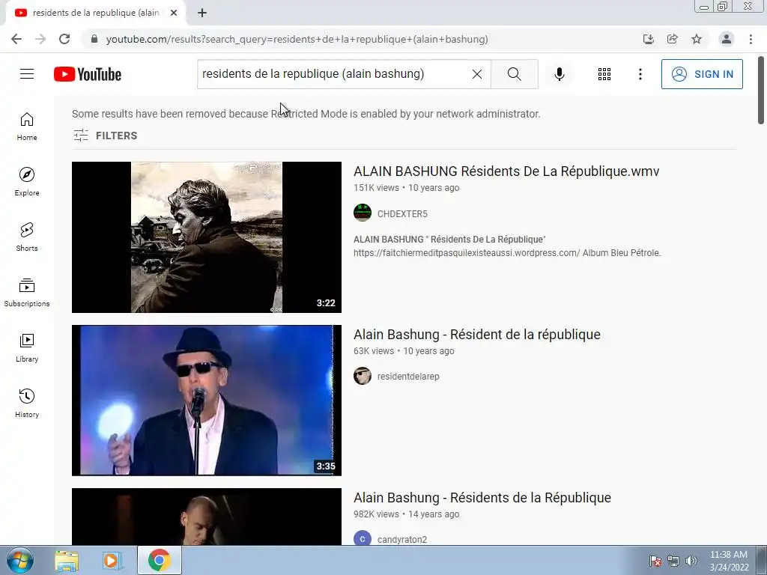The height and width of the screenshot is (575, 767).
Task: Click the residentdelarep channel avatar
Action: 363,376
